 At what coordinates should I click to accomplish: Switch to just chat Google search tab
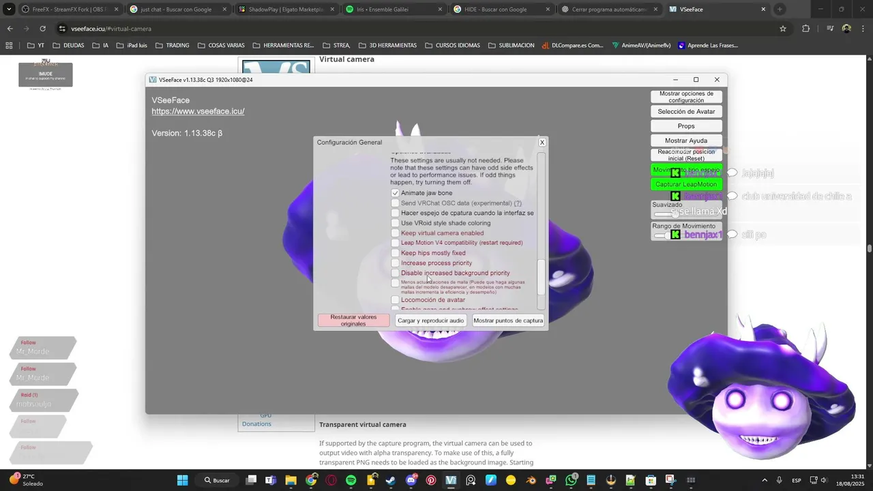point(179,10)
